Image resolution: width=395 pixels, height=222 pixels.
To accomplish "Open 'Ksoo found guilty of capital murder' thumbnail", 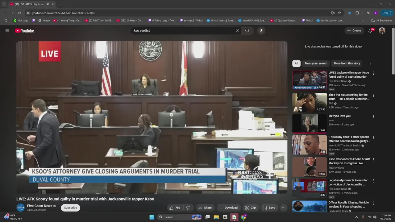I will pos(310,80).
